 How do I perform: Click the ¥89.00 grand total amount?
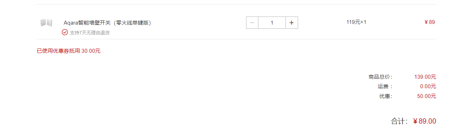424,121
